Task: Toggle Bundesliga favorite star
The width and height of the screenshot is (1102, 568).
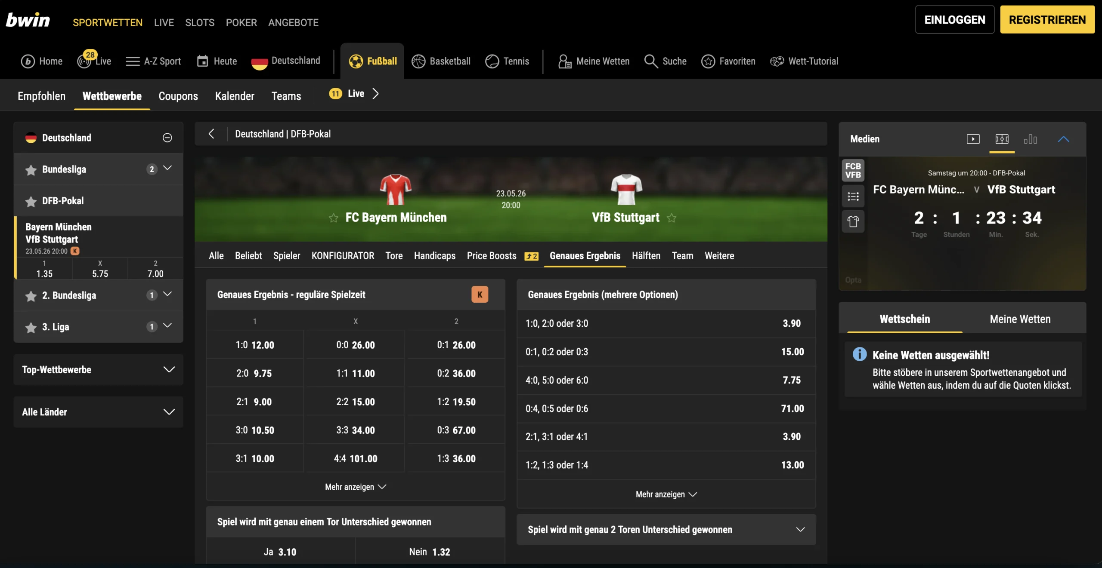Action: [x=31, y=170]
